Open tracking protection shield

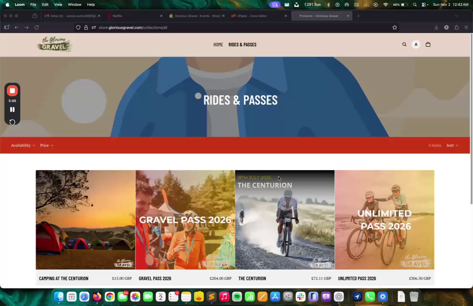[x=78, y=28]
